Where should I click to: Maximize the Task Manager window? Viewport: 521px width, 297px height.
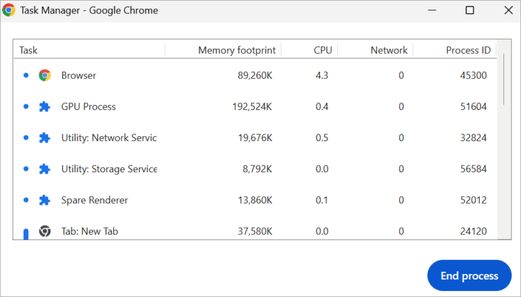click(470, 10)
